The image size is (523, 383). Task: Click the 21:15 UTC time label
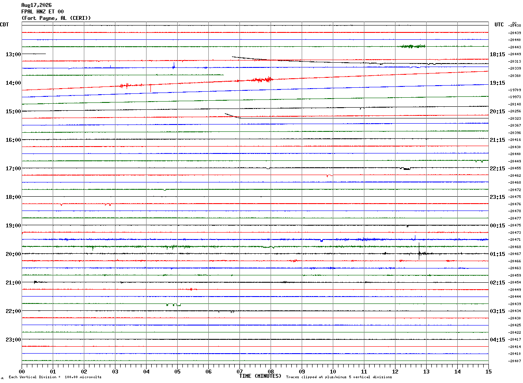coord(497,140)
